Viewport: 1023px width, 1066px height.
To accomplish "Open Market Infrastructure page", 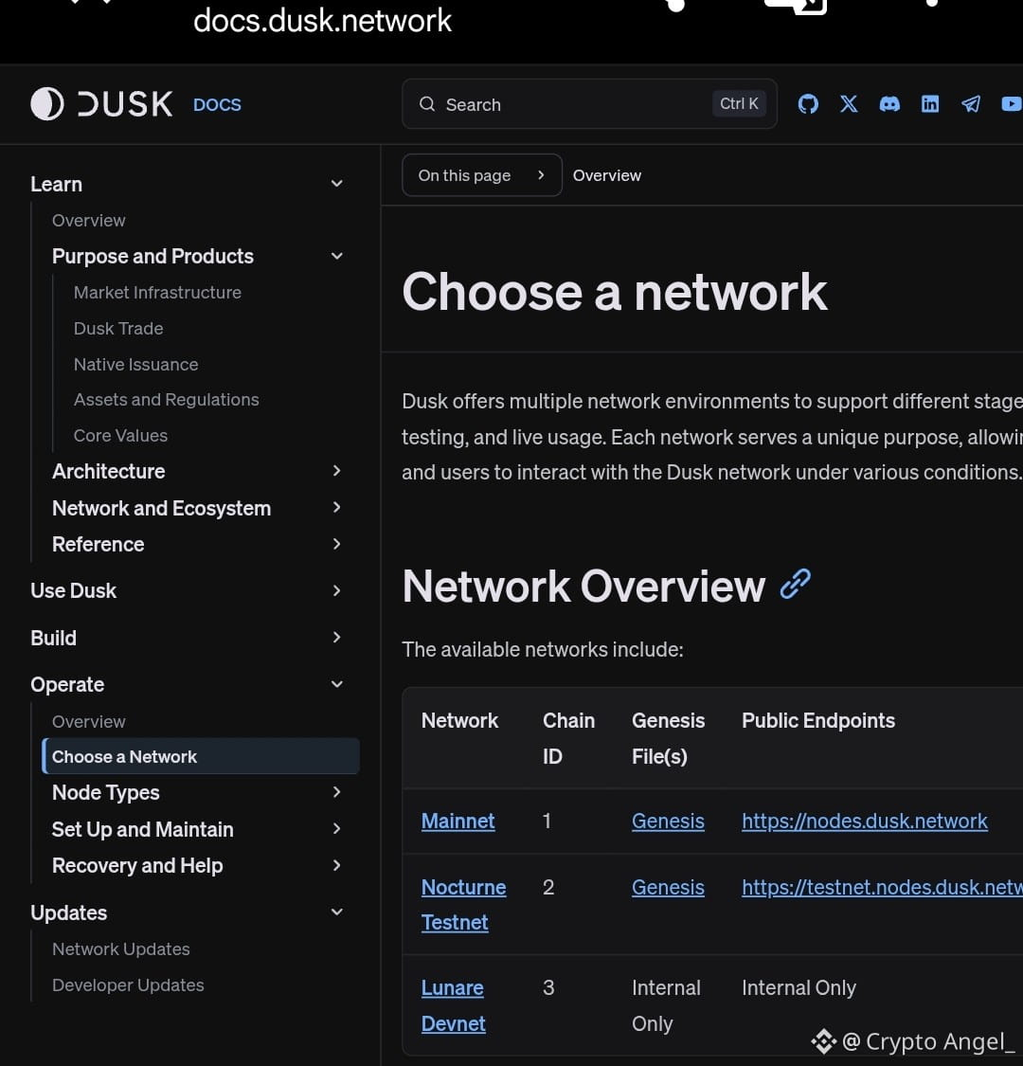I will coord(157,293).
